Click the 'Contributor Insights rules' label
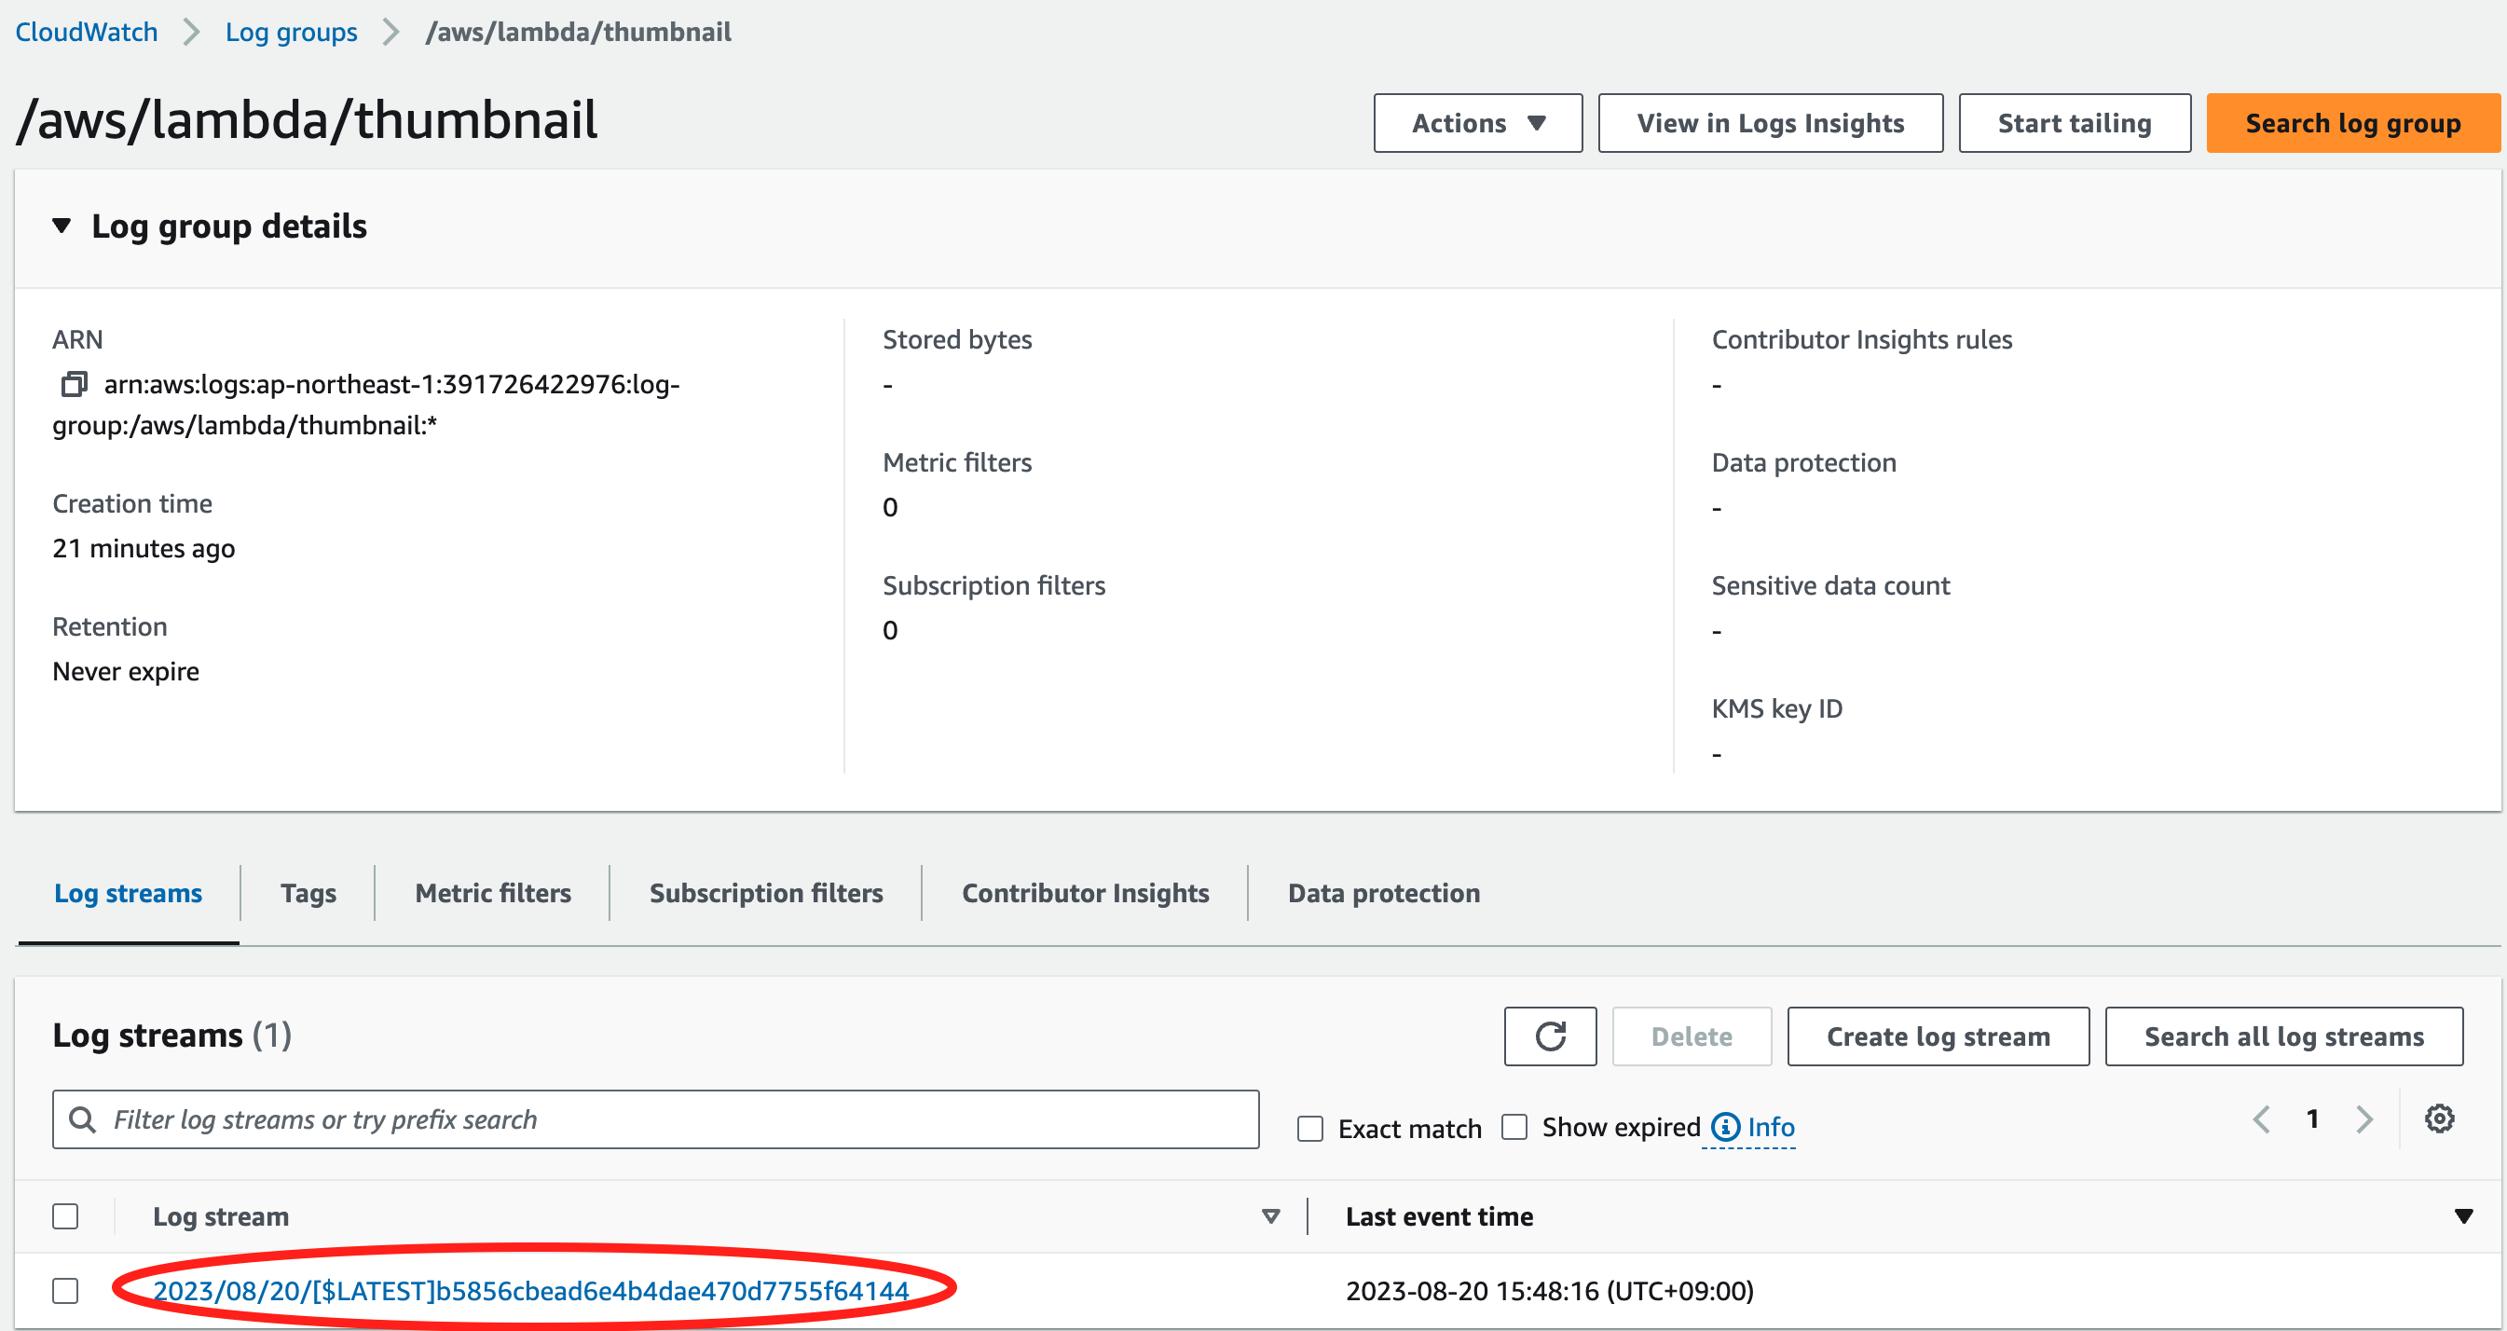Image resolution: width=2507 pixels, height=1331 pixels. coord(1861,339)
